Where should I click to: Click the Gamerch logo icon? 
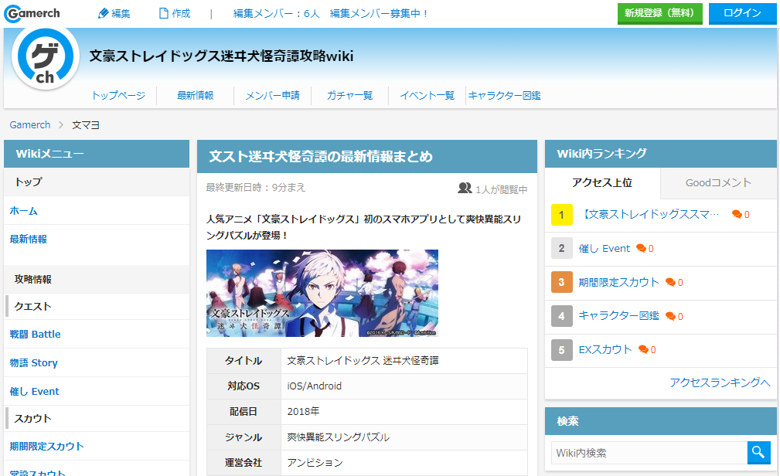[x=32, y=13]
